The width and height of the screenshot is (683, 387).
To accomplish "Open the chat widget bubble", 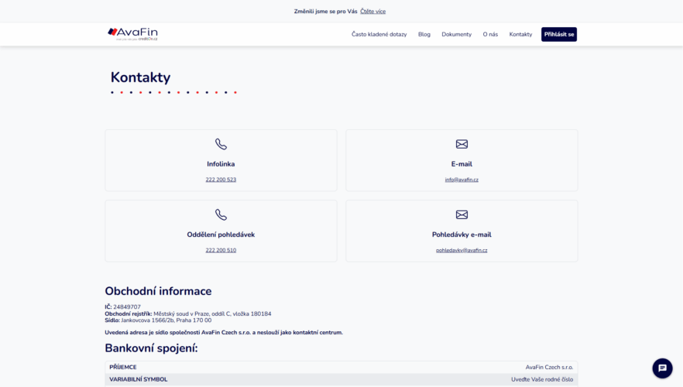I will point(662,368).
